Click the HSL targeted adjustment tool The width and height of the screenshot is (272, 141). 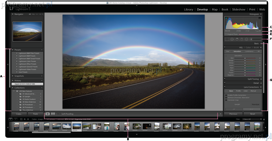[x=226, y=56]
